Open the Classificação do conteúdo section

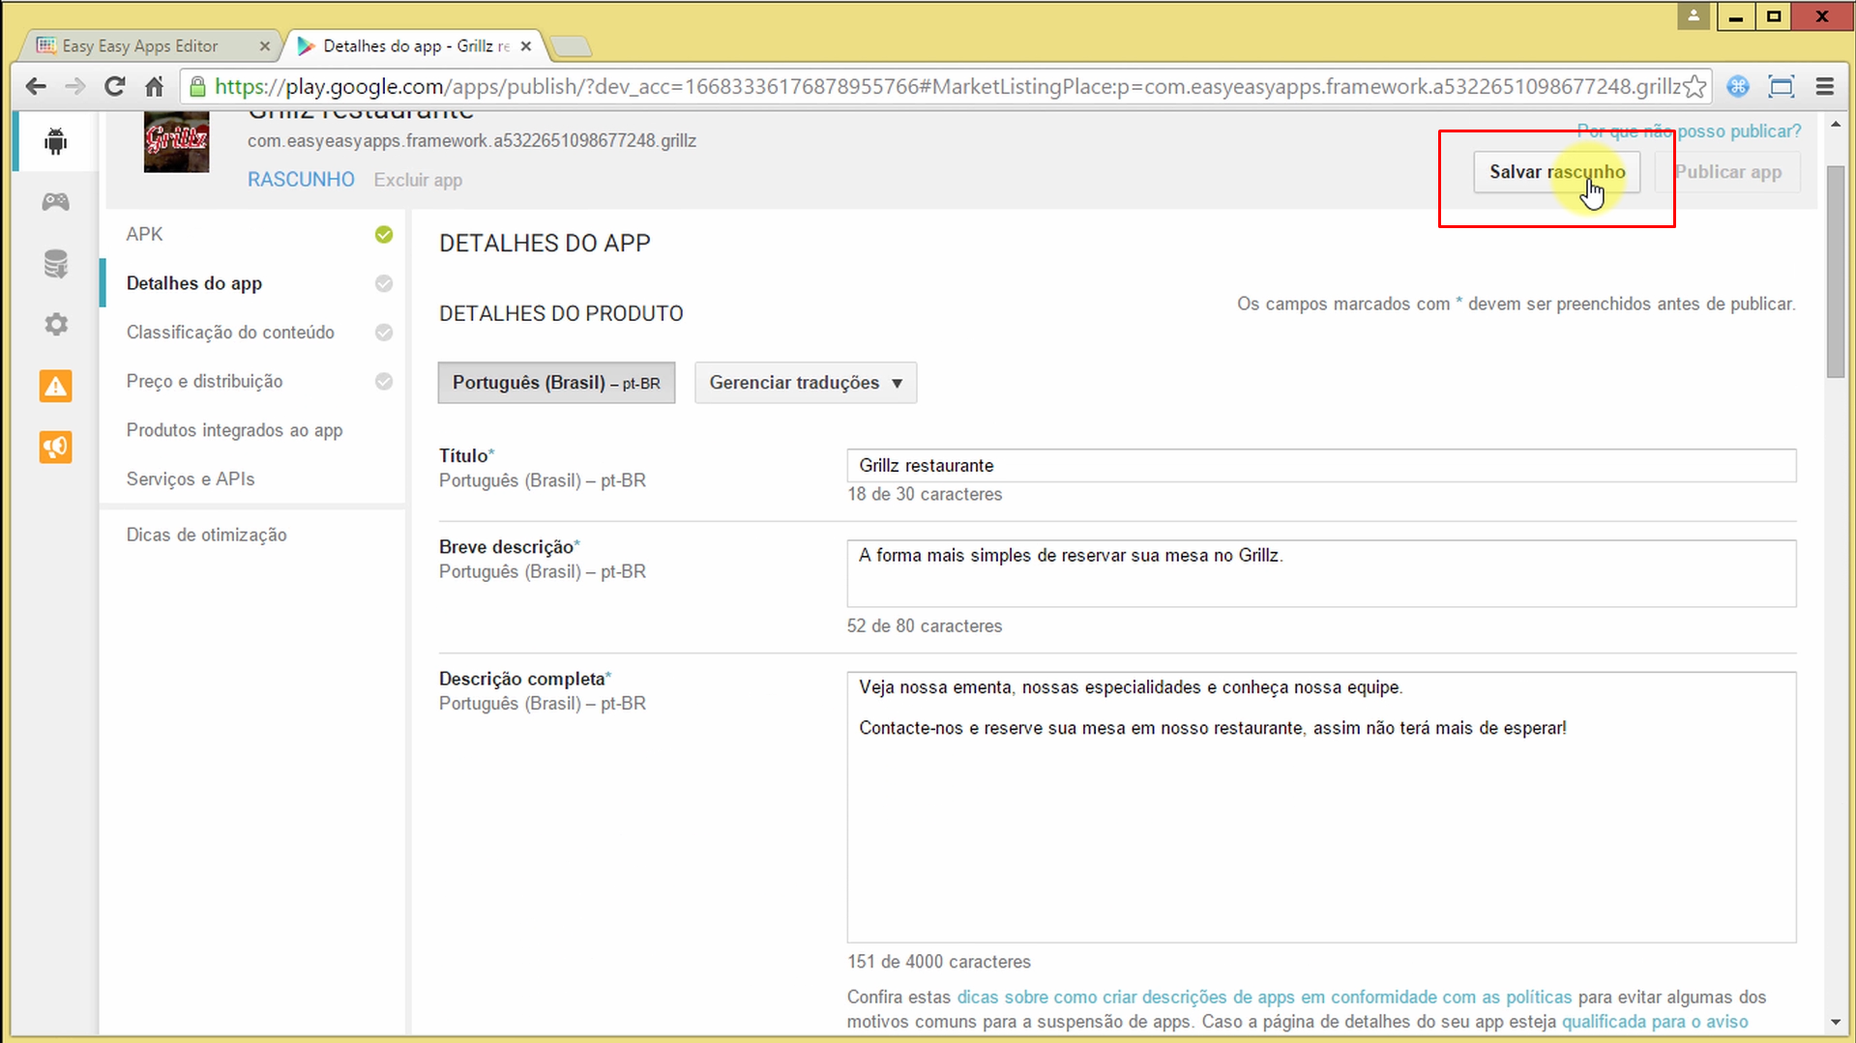tap(230, 333)
